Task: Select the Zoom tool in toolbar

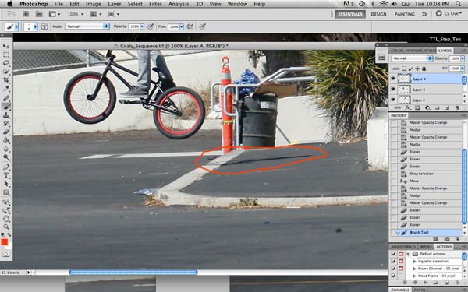Action: pyautogui.click(x=6, y=227)
